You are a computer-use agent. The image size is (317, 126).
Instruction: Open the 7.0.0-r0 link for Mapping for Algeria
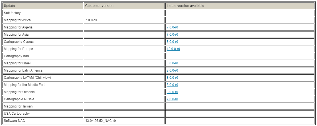click(172, 27)
